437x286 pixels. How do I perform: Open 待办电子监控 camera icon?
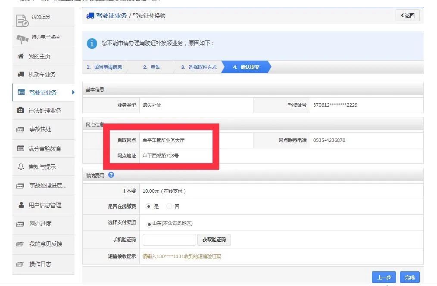[x=22, y=39]
